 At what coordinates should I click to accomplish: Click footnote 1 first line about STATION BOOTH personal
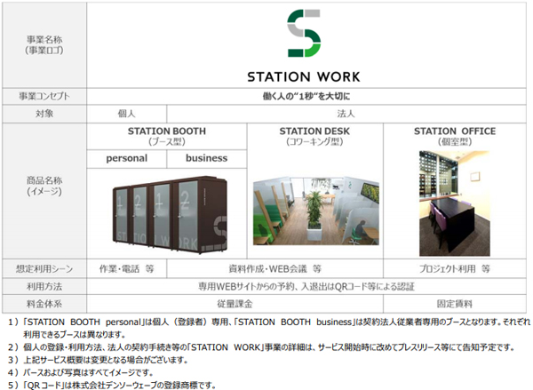coord(269,322)
